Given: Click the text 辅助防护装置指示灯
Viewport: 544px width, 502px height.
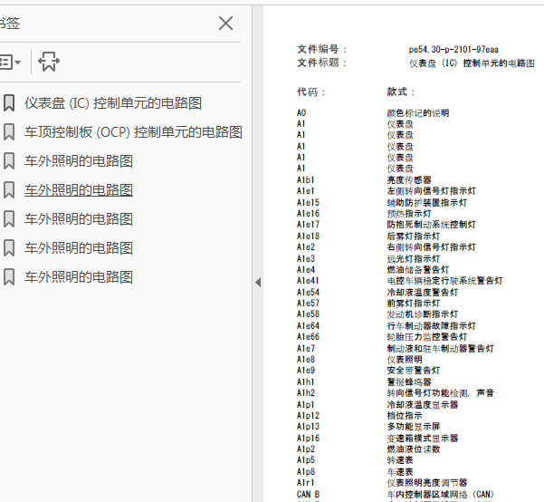Looking at the screenshot, I should 427,203.
